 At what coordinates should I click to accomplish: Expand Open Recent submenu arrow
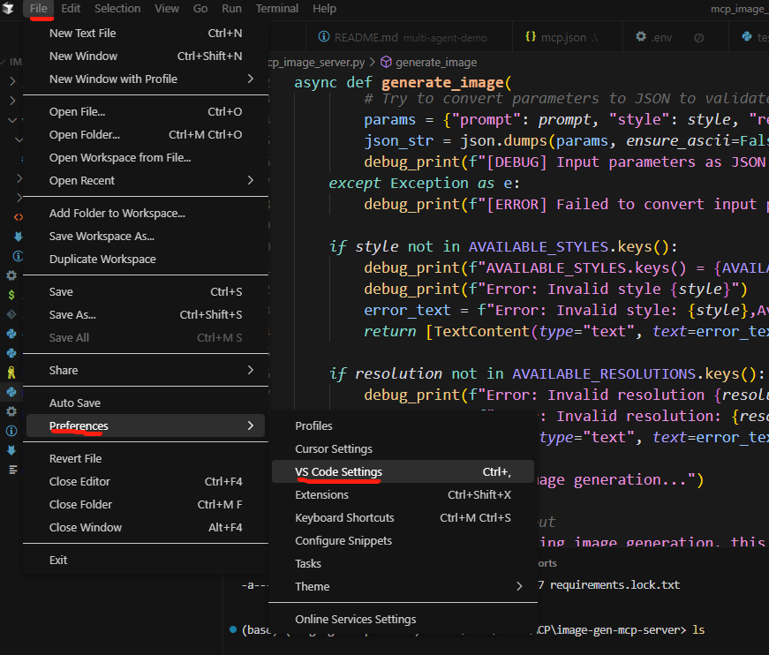coord(251,180)
